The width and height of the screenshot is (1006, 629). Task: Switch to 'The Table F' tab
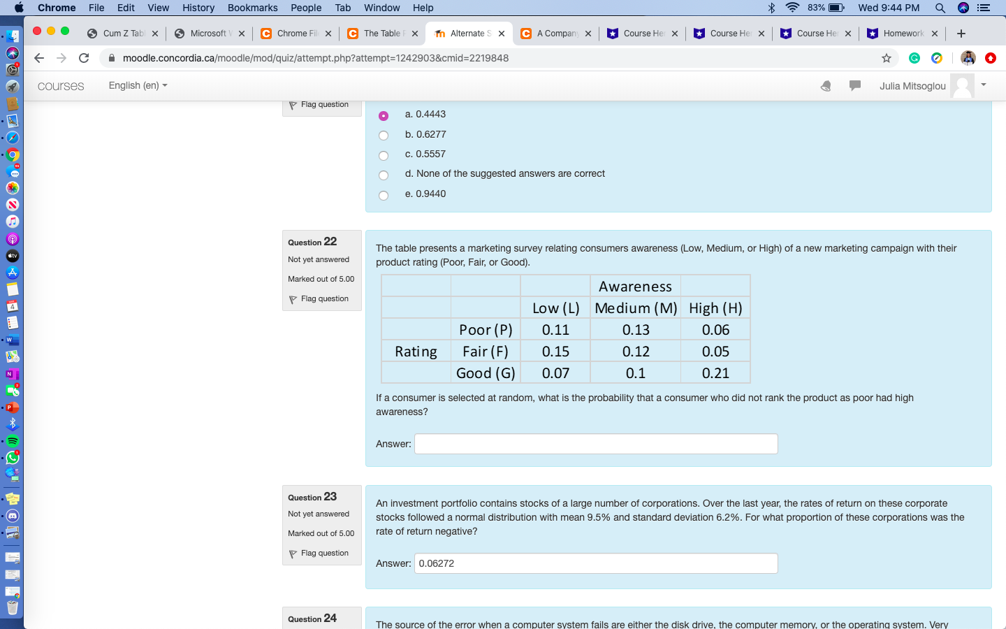[x=384, y=34]
